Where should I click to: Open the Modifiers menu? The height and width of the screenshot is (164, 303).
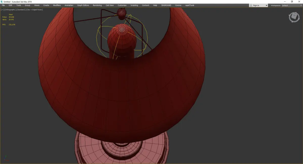click(57, 5)
